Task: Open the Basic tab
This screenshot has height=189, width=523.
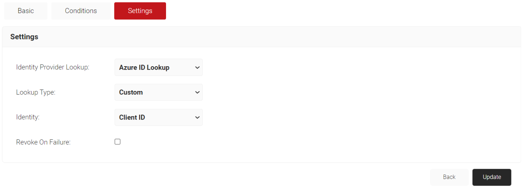Action: (x=26, y=11)
